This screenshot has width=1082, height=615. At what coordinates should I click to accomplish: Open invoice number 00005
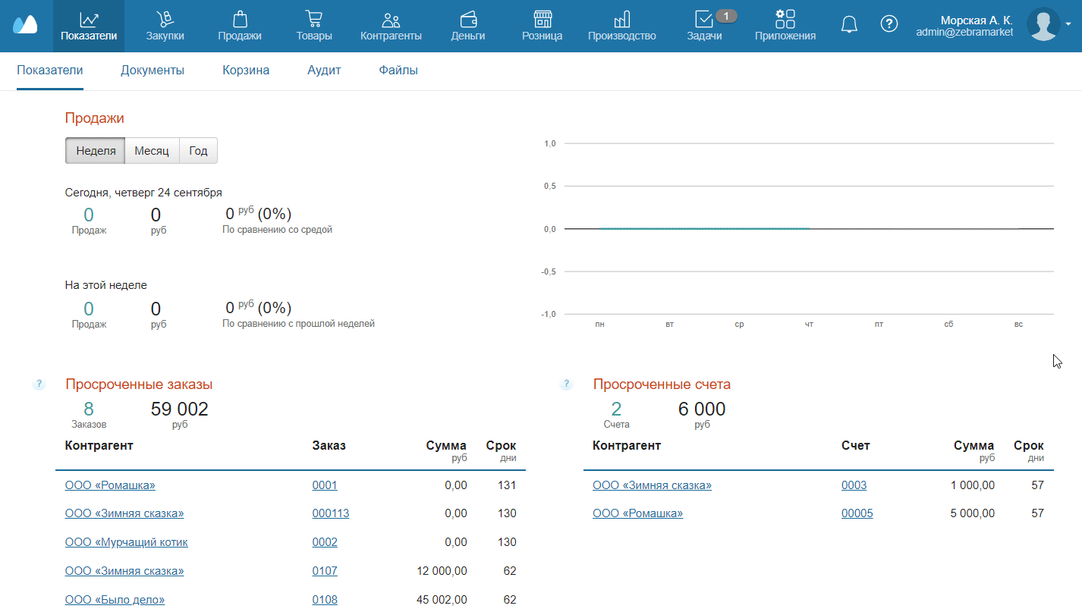(857, 513)
